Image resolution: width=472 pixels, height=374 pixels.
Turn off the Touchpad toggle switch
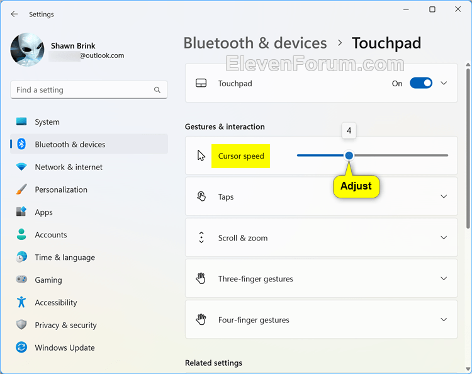pos(421,83)
